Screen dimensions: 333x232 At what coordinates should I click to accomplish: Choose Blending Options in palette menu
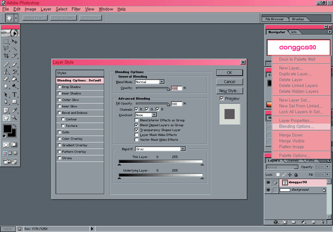pos(301,127)
